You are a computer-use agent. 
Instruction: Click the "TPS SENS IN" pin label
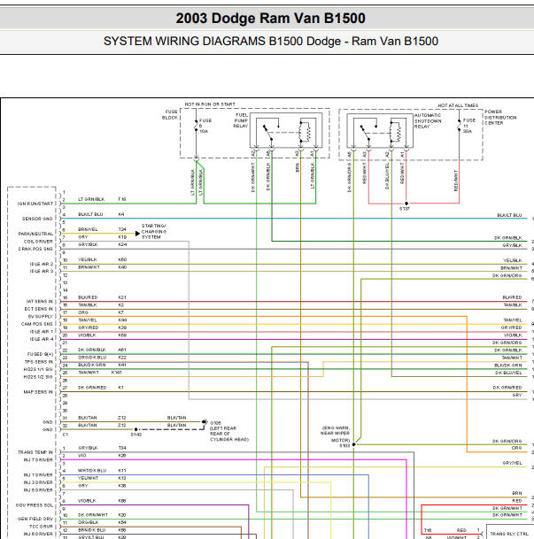39,362
